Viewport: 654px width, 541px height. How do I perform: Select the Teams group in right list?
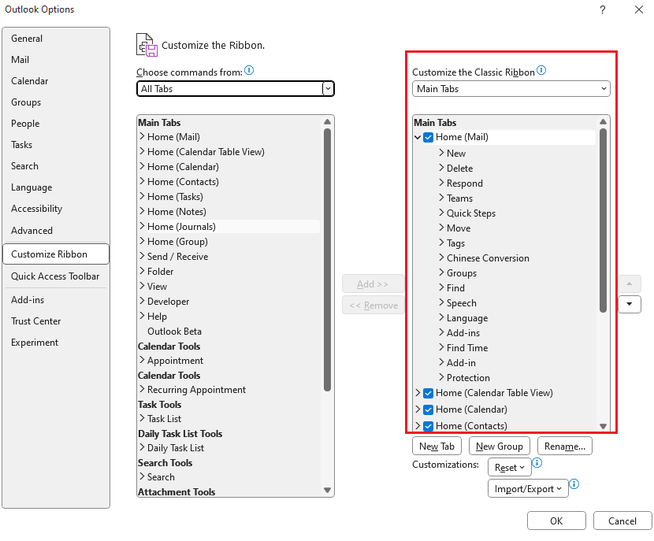(459, 198)
